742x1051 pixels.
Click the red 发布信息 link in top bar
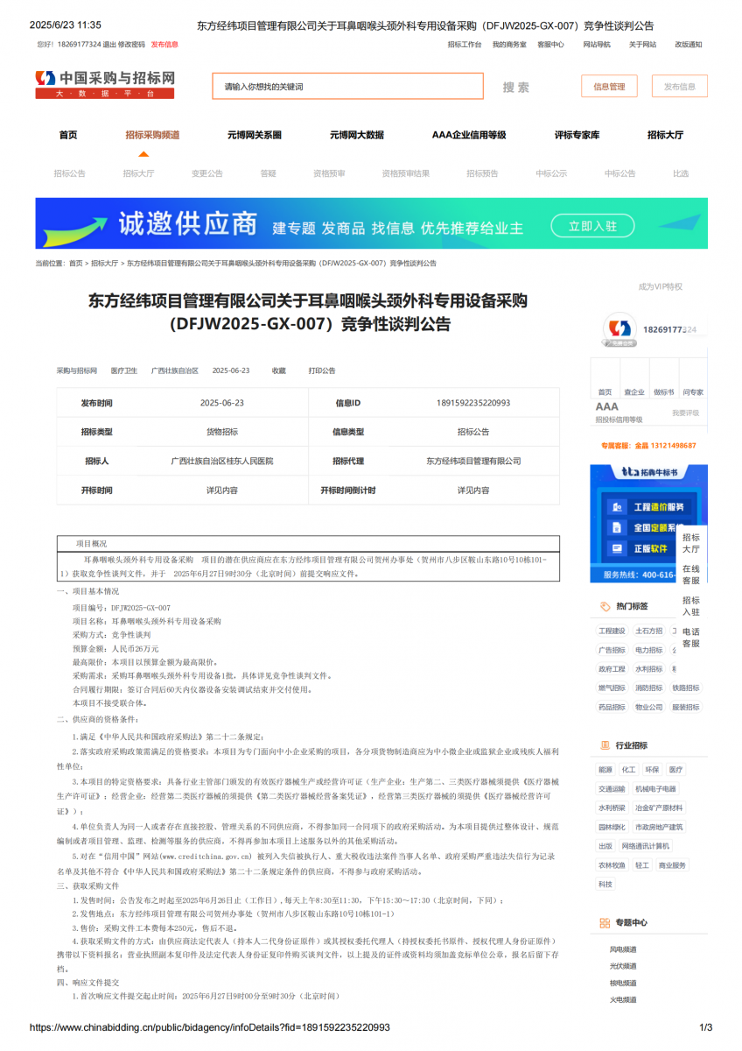coord(164,44)
